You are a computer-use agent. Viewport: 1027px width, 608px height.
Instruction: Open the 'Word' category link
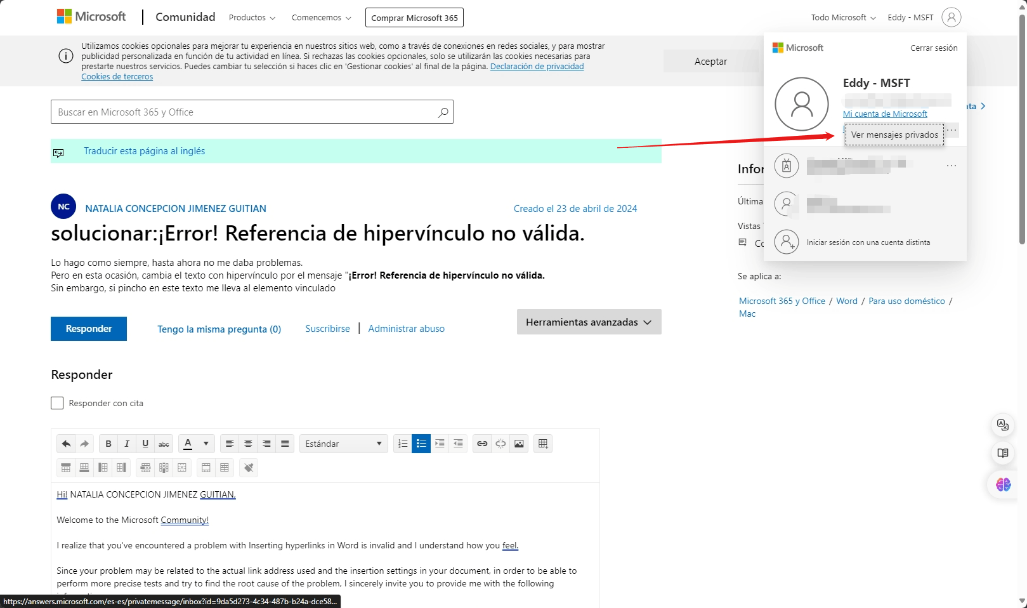tap(847, 301)
